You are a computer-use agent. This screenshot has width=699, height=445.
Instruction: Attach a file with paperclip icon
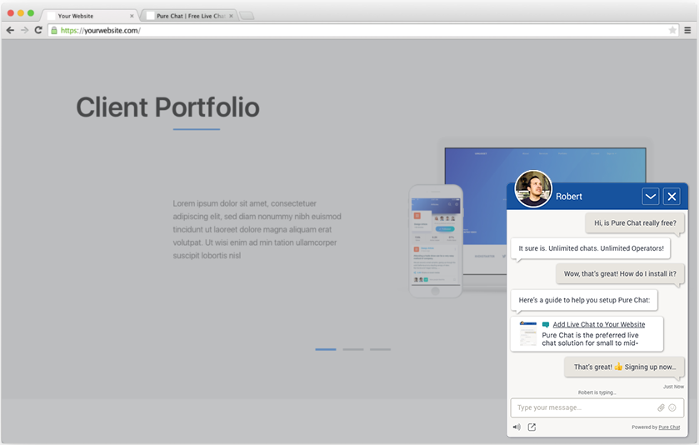[661, 407]
